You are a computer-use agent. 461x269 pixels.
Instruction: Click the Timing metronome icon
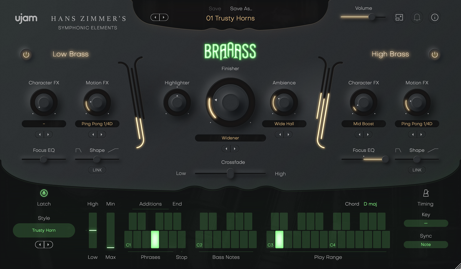click(x=426, y=193)
